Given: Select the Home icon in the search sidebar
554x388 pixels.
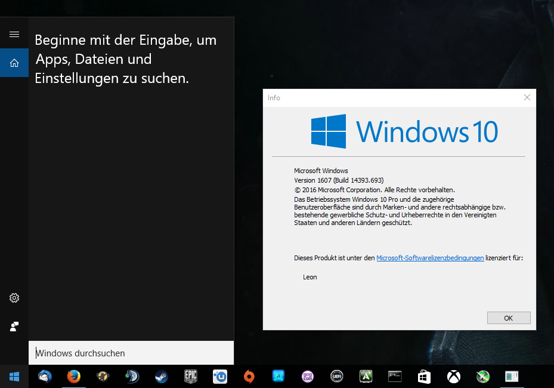Looking at the screenshot, I should [14, 63].
